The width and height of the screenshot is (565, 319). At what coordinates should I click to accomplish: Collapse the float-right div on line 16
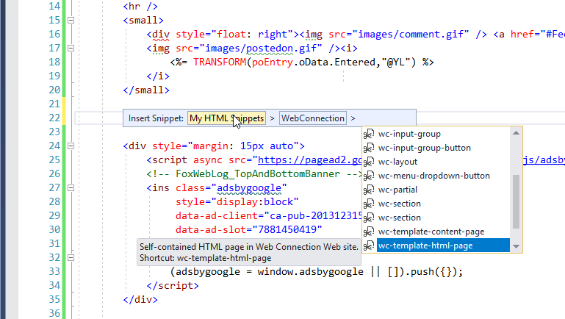point(71,35)
